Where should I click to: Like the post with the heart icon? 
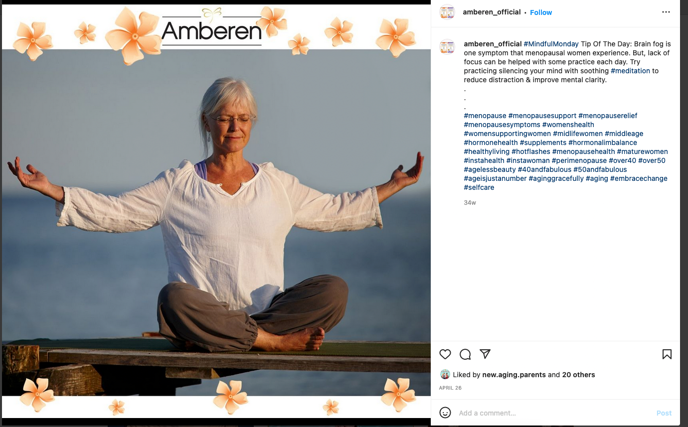pyautogui.click(x=445, y=354)
